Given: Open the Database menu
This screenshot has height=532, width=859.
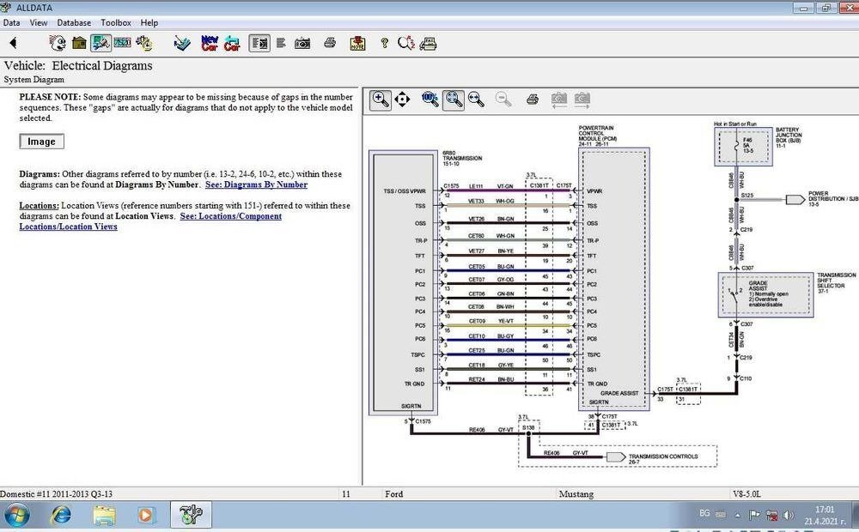Looking at the screenshot, I should coord(74,22).
